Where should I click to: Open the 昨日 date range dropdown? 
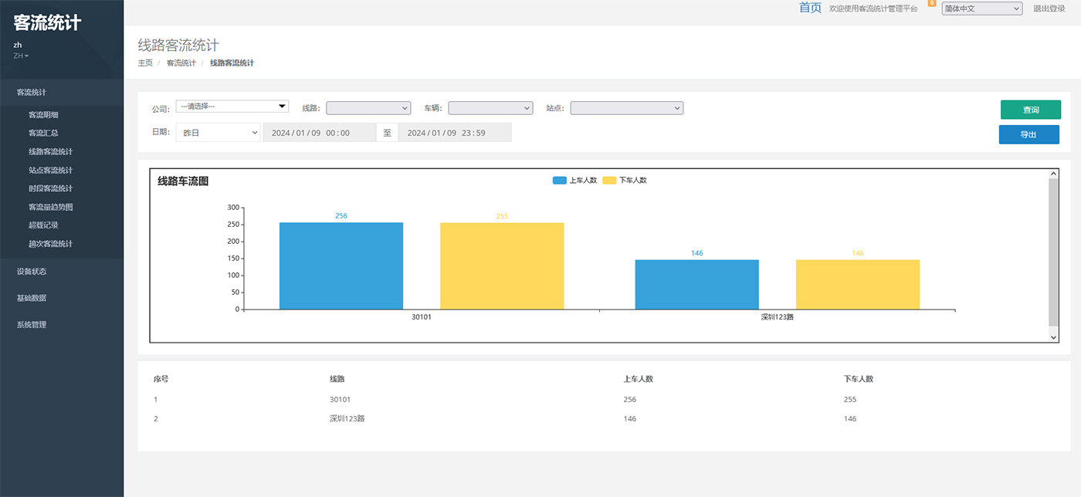[219, 133]
